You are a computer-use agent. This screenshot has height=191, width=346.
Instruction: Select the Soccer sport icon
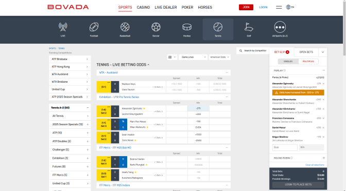coord(156,29)
